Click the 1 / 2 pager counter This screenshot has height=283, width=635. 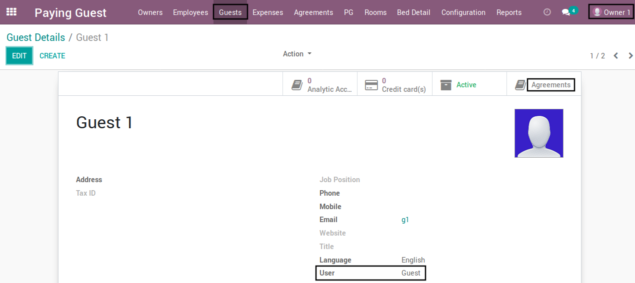[x=597, y=56]
